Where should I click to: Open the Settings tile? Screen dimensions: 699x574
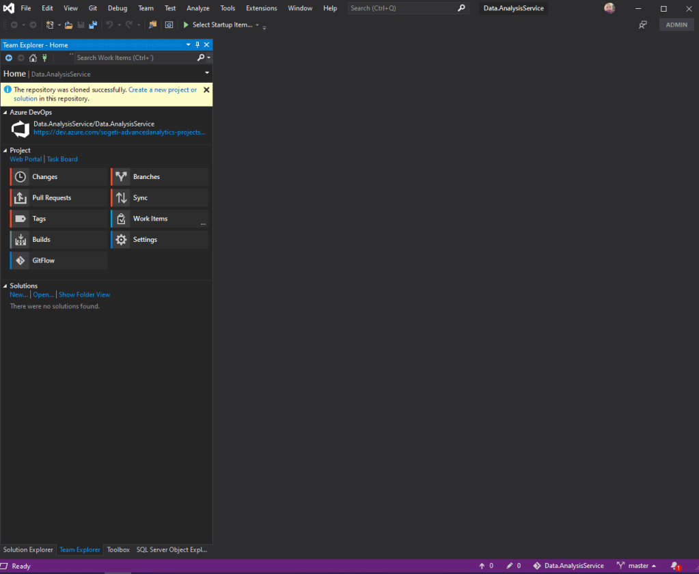coord(160,240)
